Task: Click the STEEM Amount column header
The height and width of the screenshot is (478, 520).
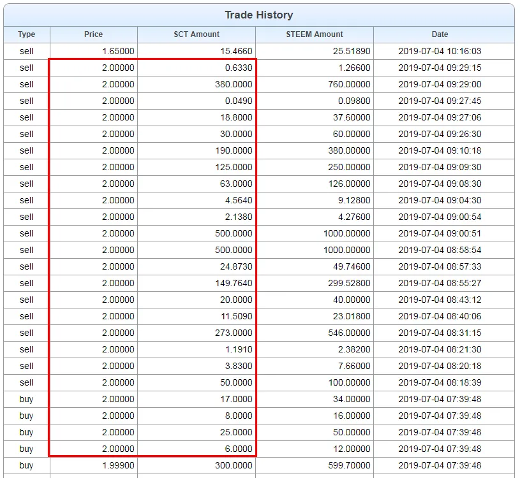Action: pos(314,34)
